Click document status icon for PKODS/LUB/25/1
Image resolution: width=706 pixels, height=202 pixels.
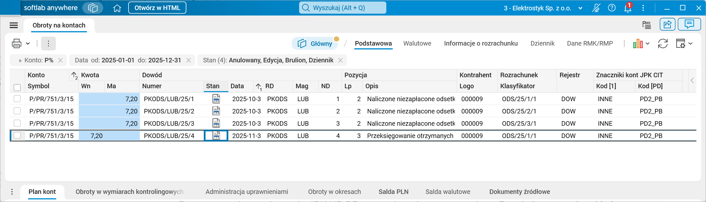pos(216,99)
